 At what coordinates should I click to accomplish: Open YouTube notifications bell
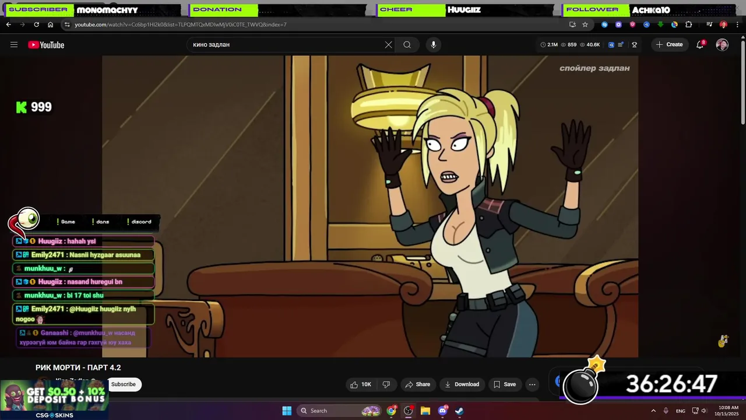point(701,45)
